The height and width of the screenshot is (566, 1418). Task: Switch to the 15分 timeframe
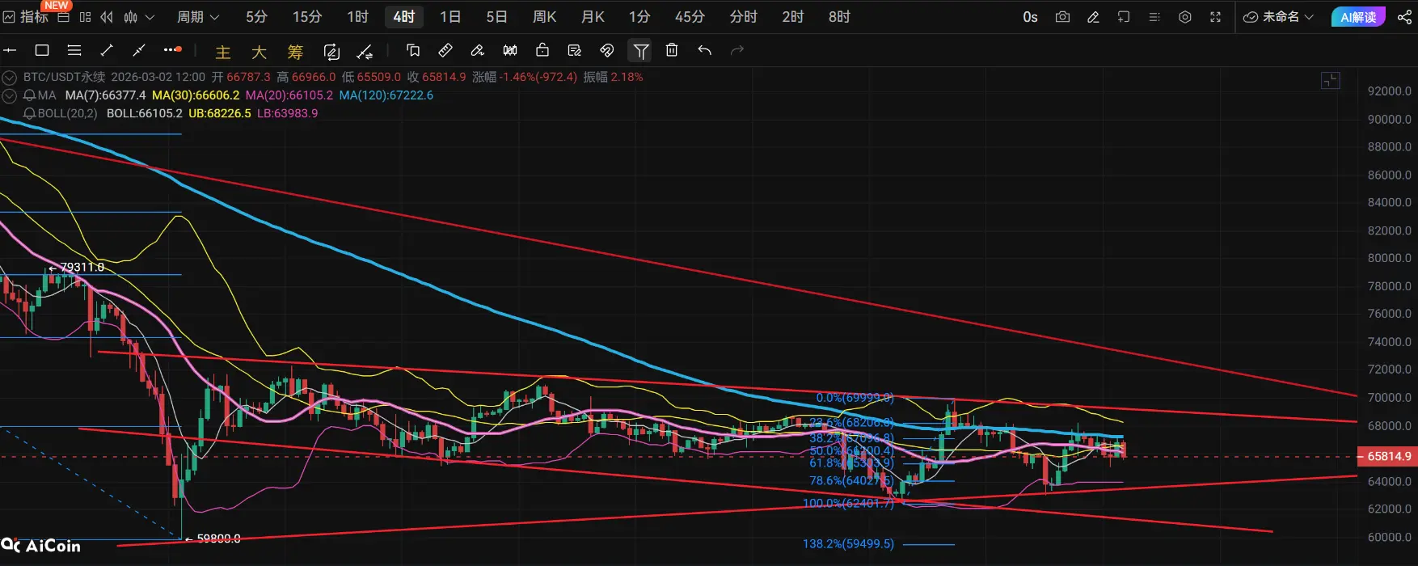(307, 17)
